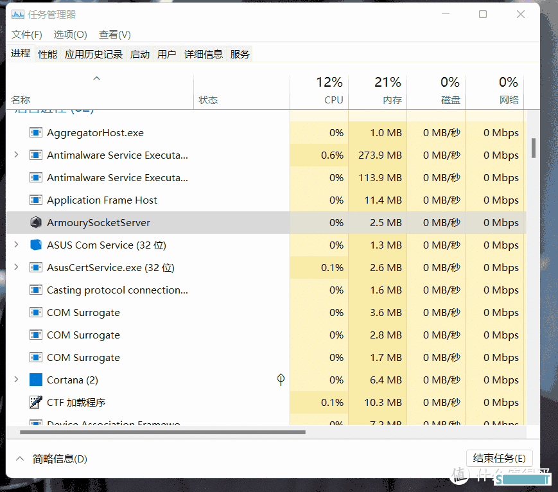The image size is (558, 492).
Task: Click the 结束任务(E) button
Action: coord(500,458)
